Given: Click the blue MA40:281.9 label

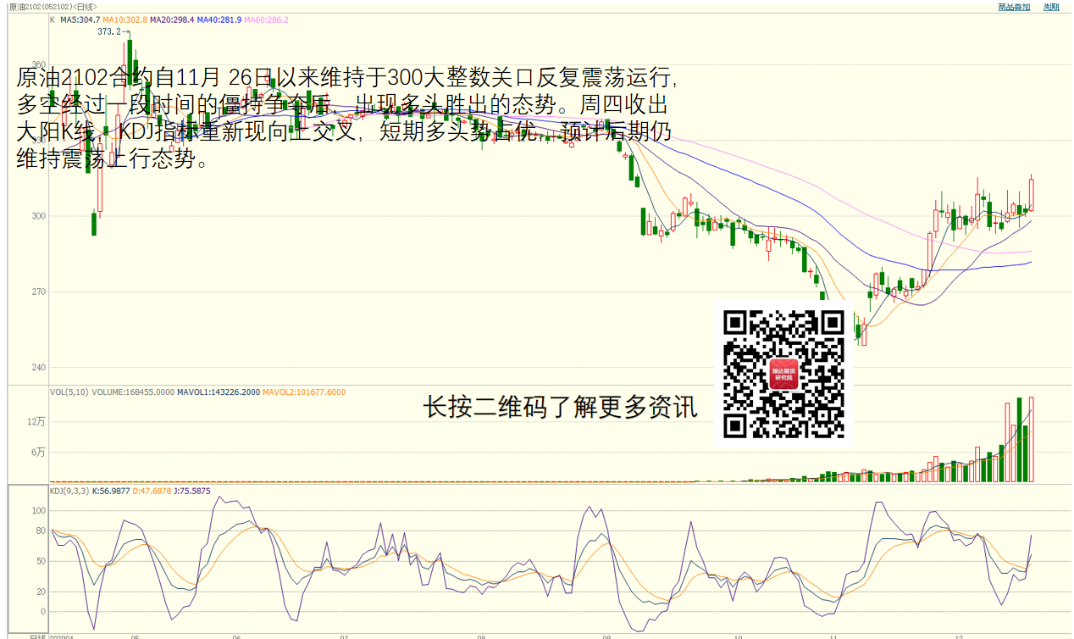Looking at the screenshot, I should pyautogui.click(x=219, y=19).
